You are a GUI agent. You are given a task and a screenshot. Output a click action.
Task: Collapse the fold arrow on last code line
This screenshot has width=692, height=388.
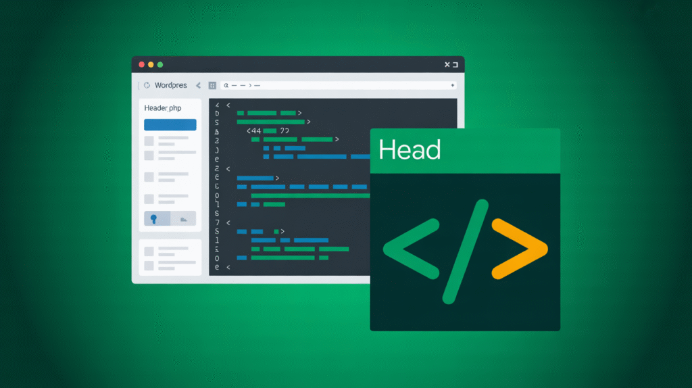[228, 268]
